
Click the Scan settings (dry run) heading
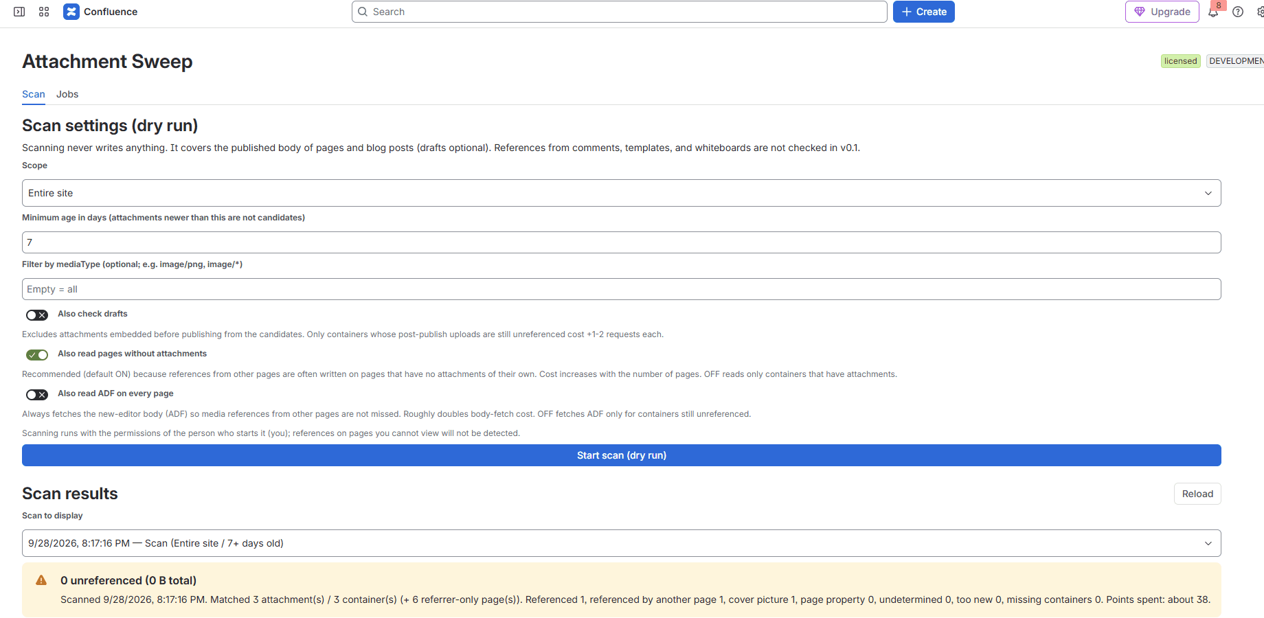point(110,126)
